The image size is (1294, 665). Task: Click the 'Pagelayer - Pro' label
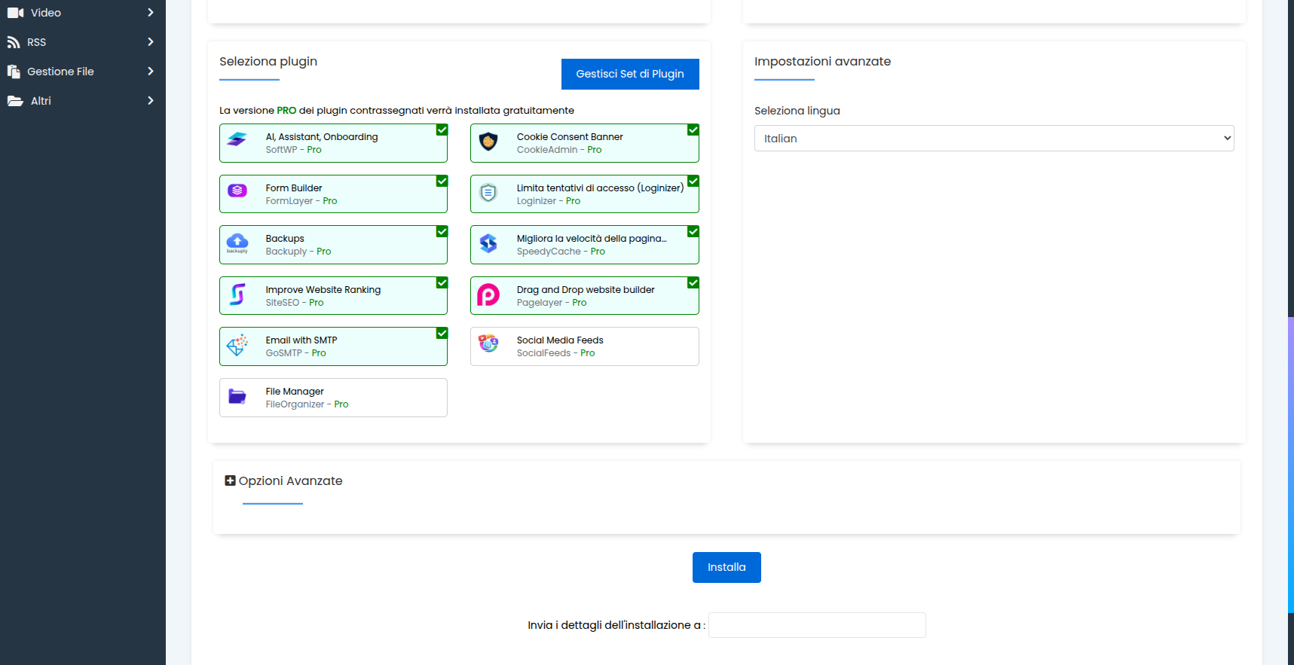point(552,303)
